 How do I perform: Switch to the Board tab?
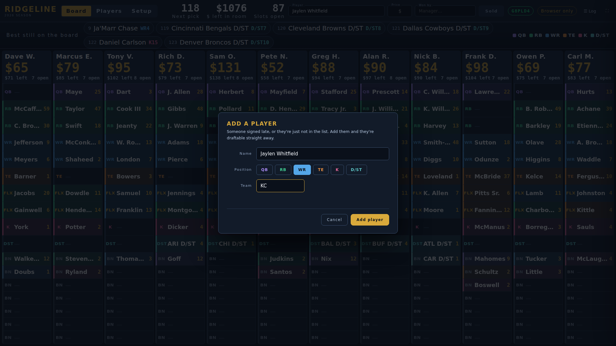tap(76, 11)
